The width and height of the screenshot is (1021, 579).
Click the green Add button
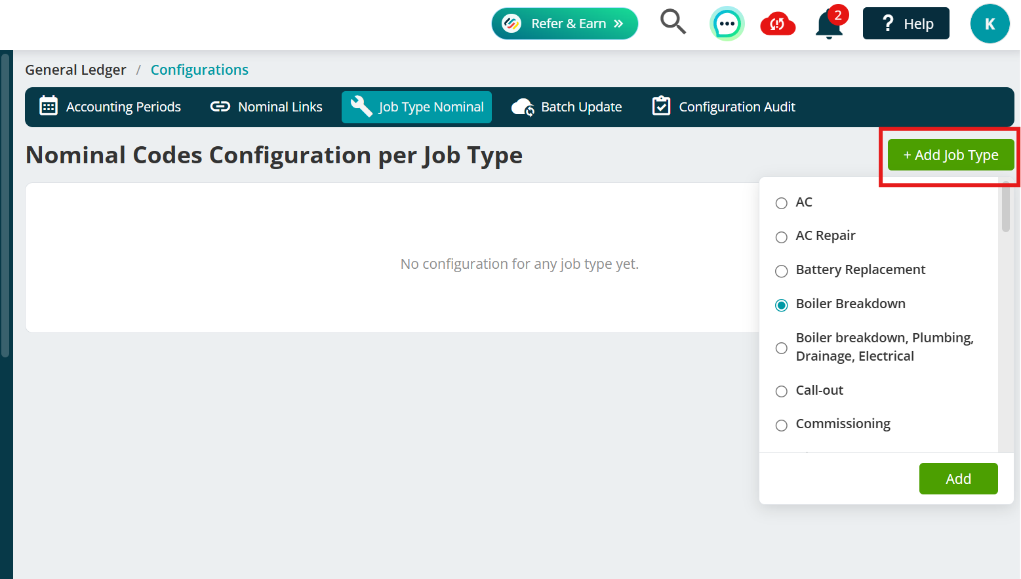958,479
